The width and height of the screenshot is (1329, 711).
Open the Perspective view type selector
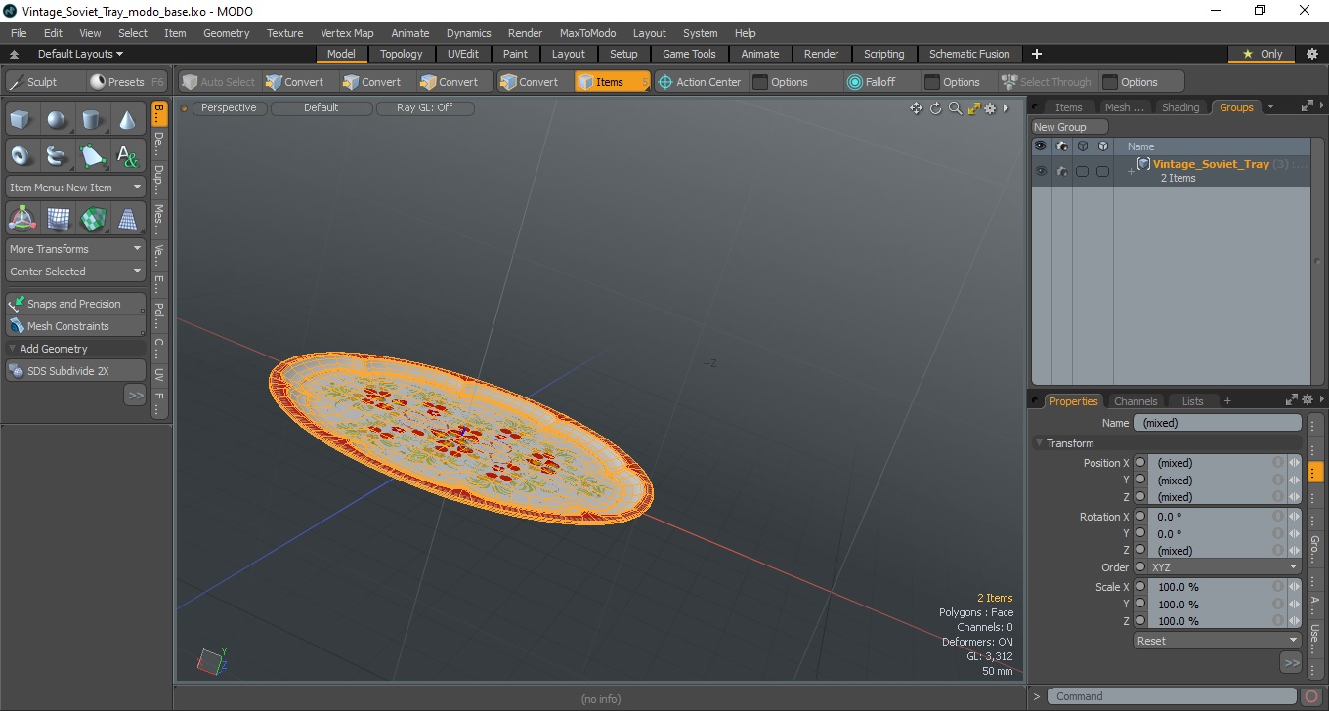pos(229,108)
